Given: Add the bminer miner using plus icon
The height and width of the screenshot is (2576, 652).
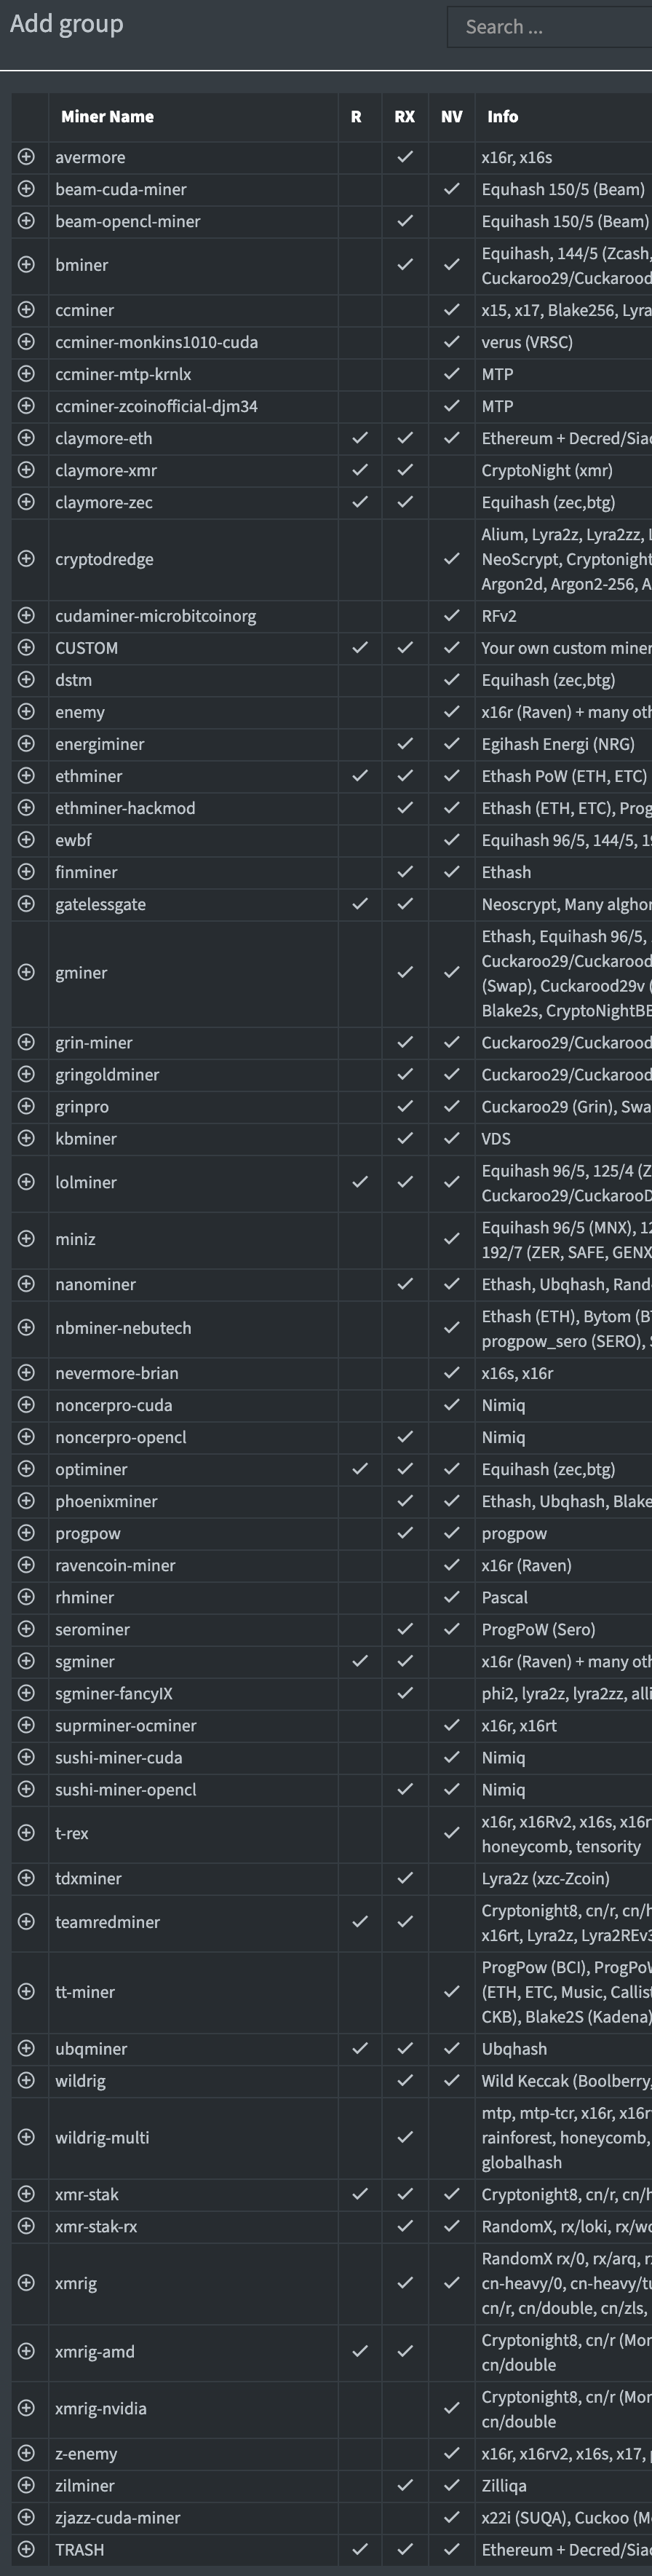Looking at the screenshot, I should click(x=26, y=265).
